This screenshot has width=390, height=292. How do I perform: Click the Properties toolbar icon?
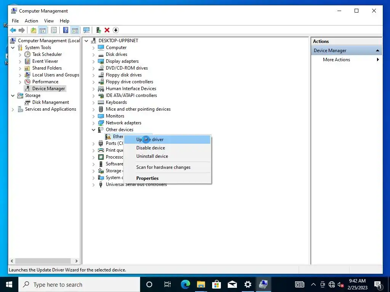(54, 30)
